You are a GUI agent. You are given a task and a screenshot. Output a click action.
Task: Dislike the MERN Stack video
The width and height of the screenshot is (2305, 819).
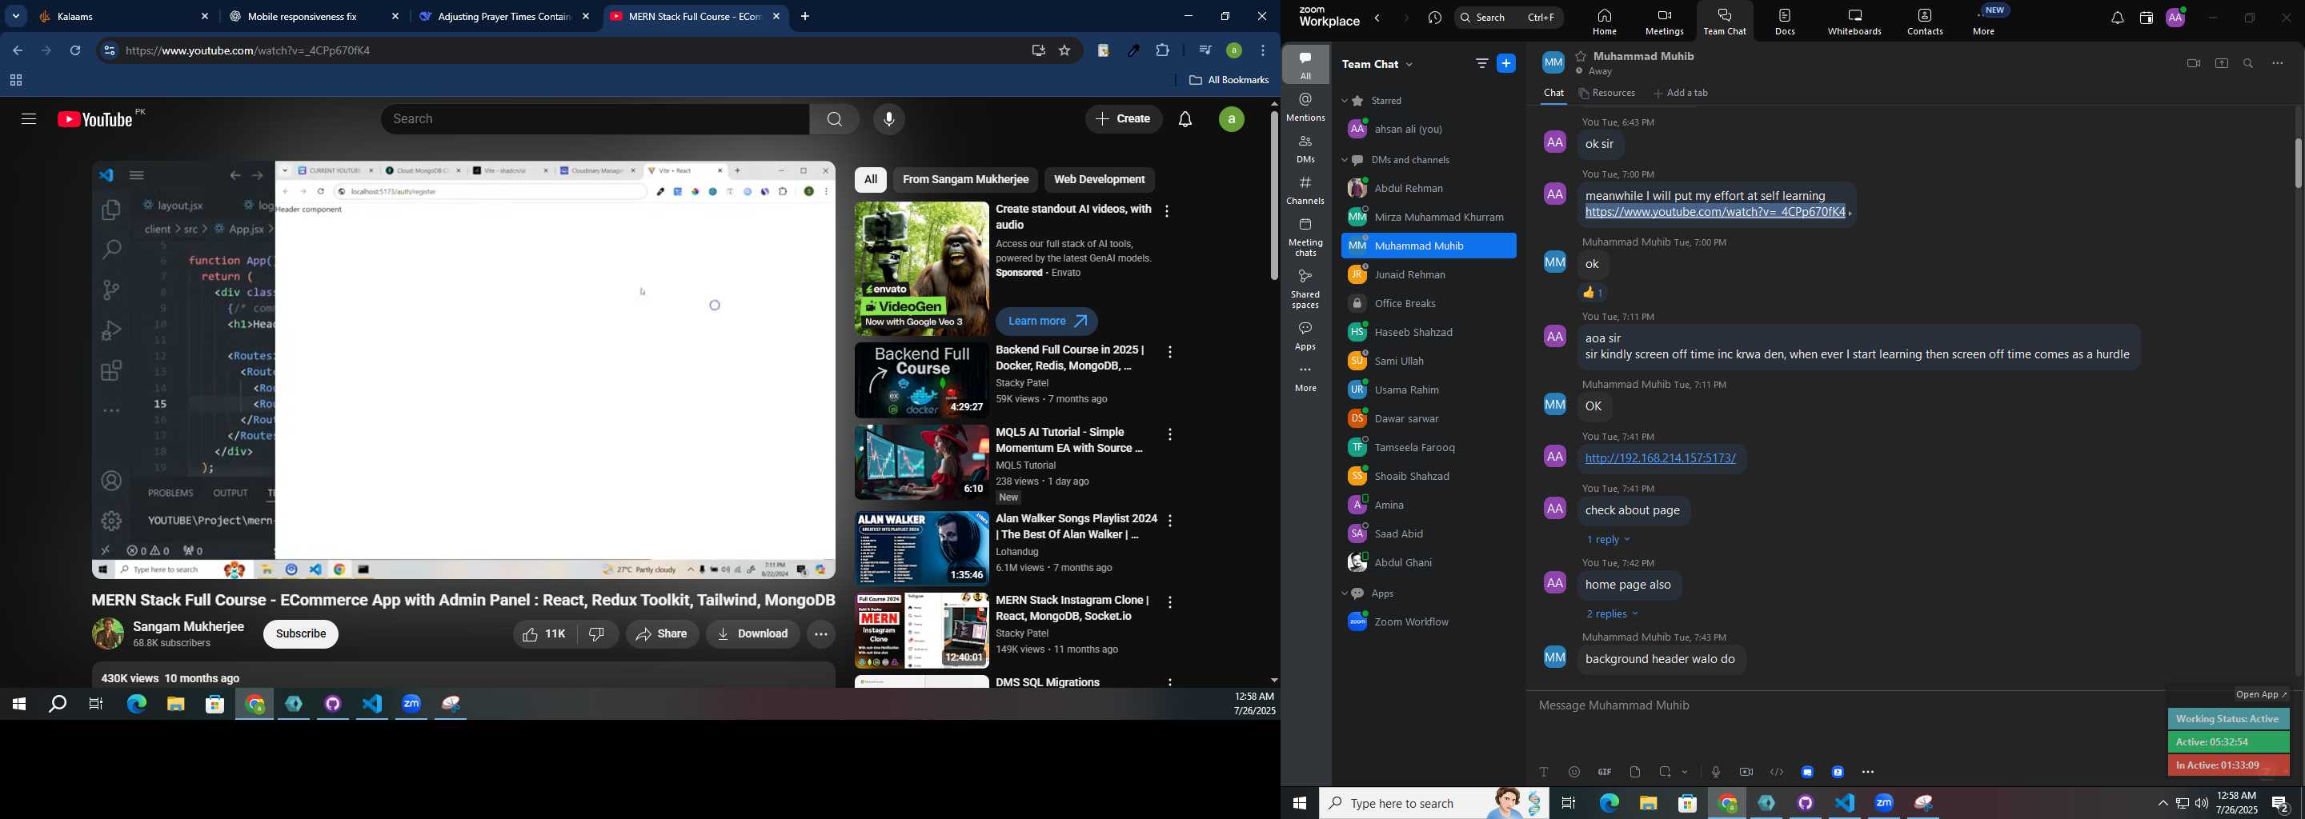(x=597, y=634)
